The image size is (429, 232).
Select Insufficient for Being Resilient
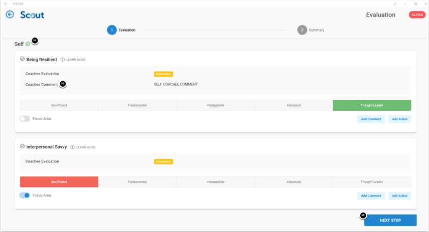click(59, 105)
